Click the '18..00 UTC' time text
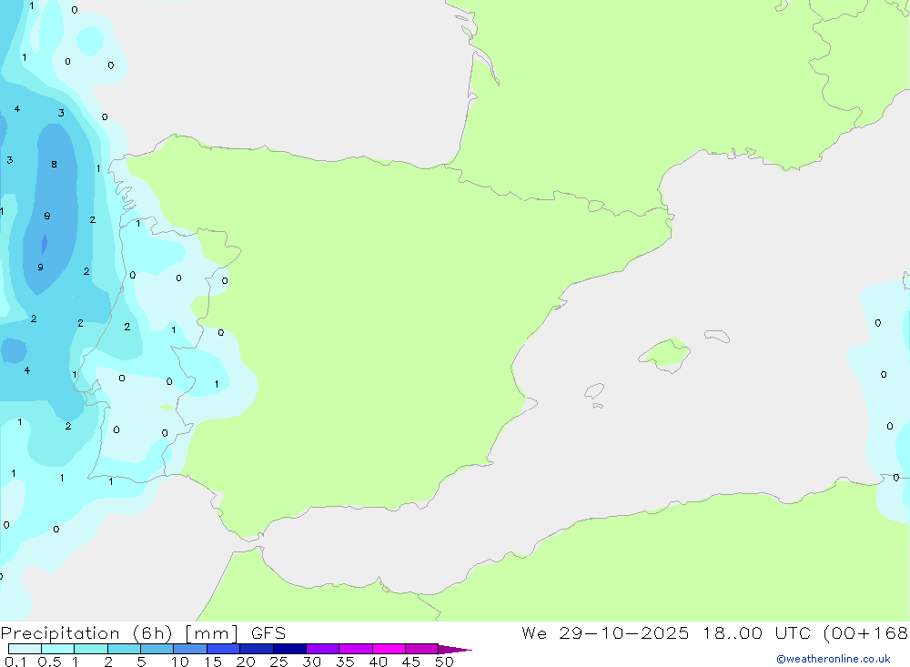This screenshot has width=910, height=667. (x=756, y=633)
